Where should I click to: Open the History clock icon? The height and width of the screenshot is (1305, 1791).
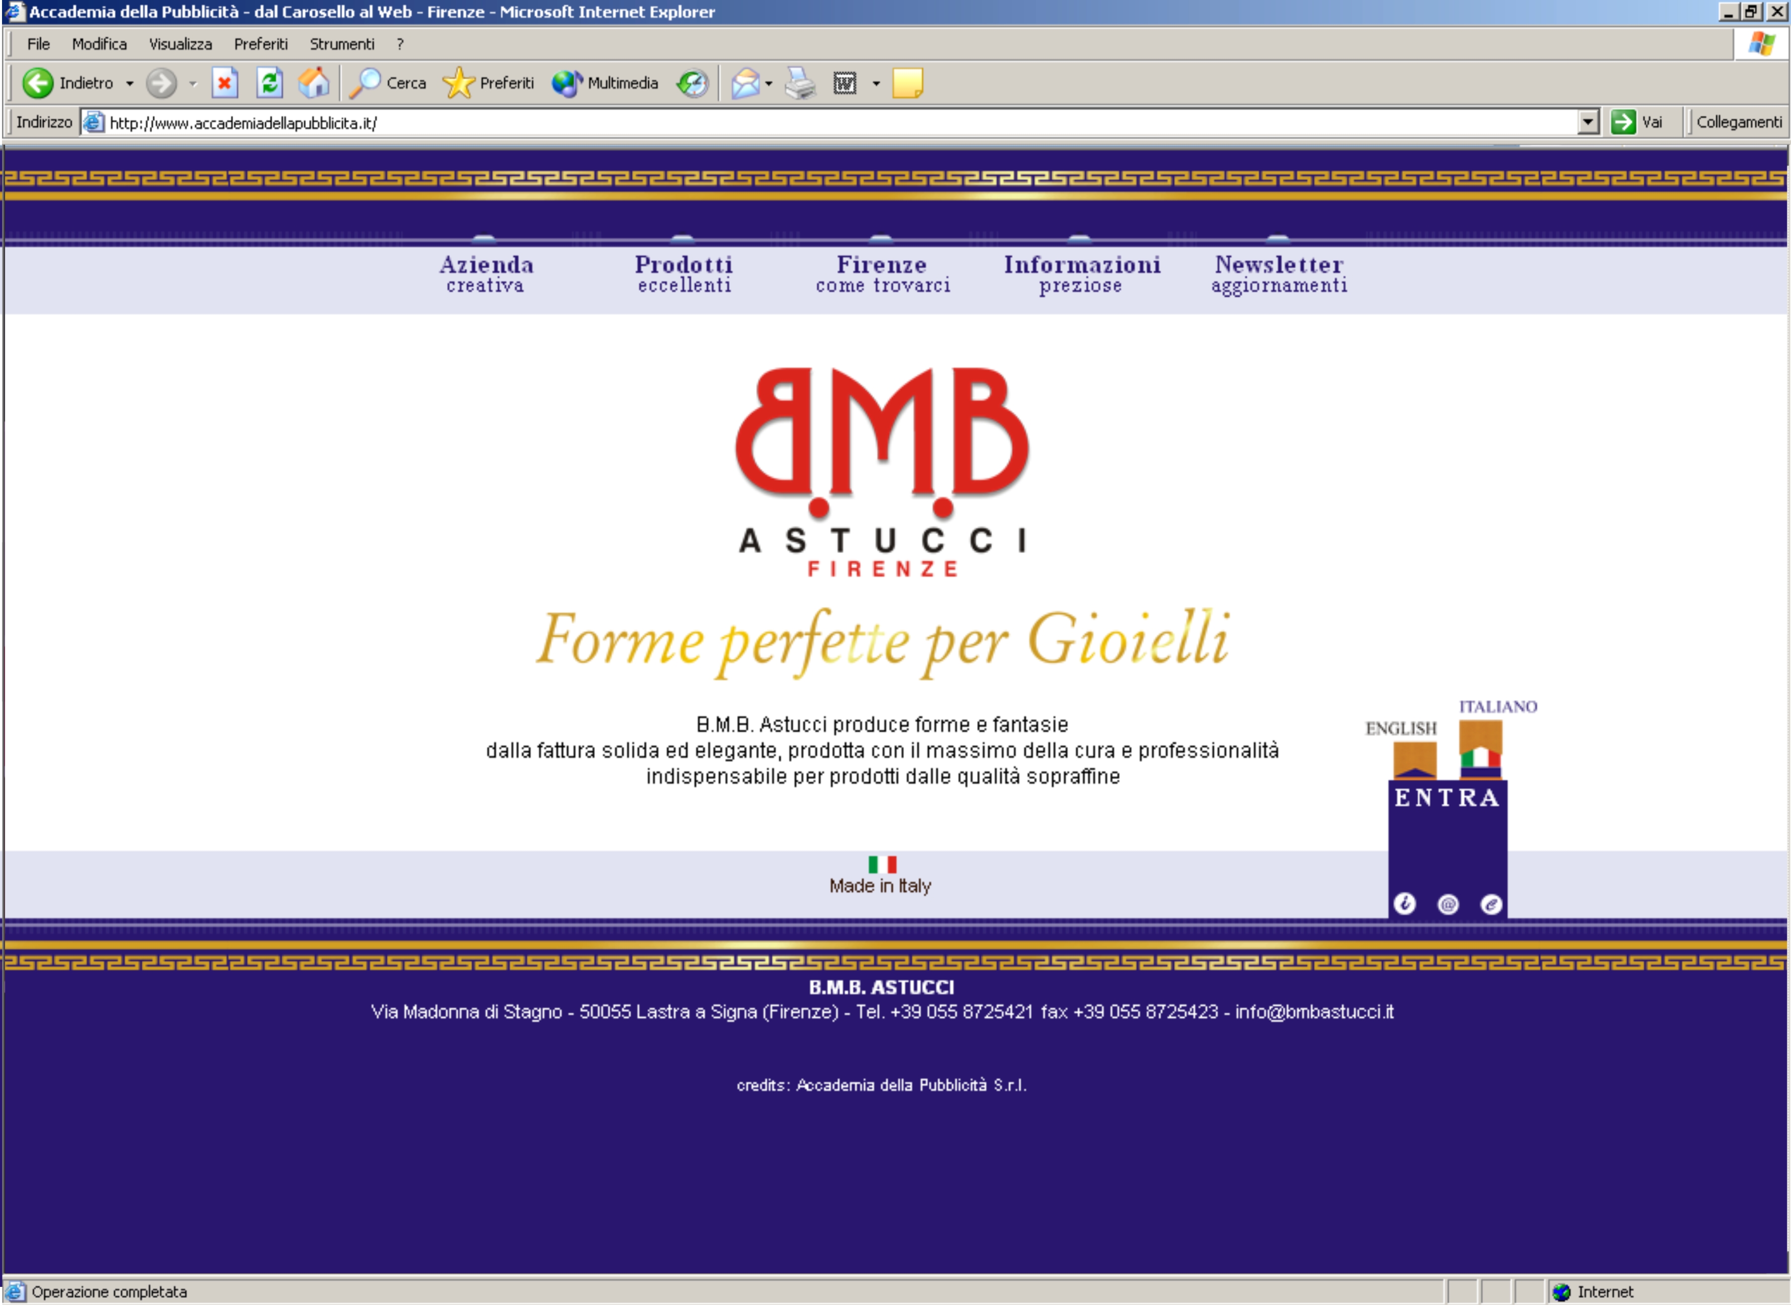pos(692,83)
